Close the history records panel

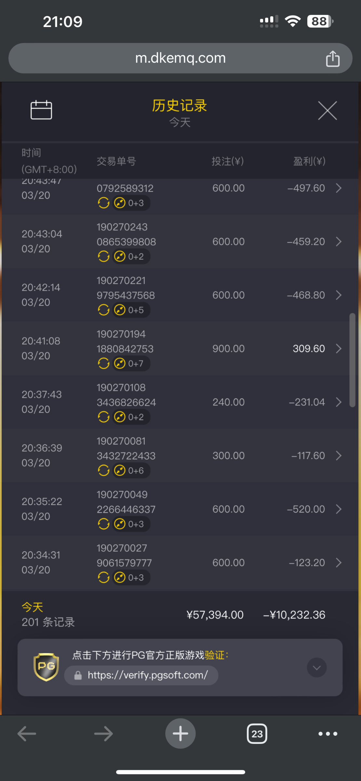click(x=327, y=111)
